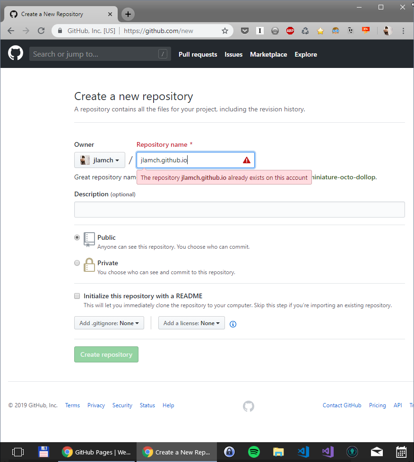This screenshot has height=462, width=414.
Task: Open the Add a license dropdown
Action: [x=191, y=323]
